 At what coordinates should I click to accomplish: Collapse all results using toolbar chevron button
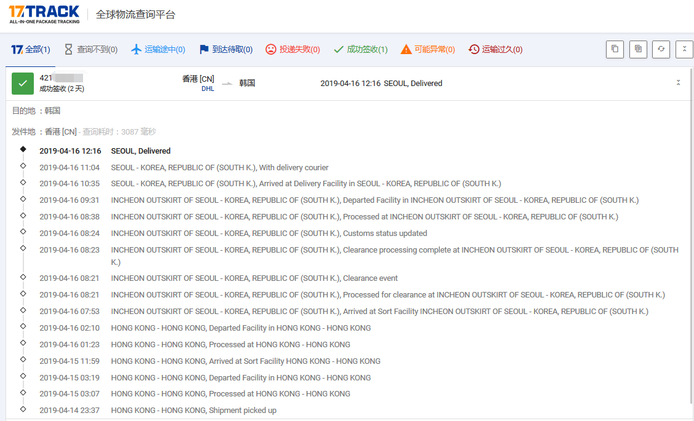point(684,50)
